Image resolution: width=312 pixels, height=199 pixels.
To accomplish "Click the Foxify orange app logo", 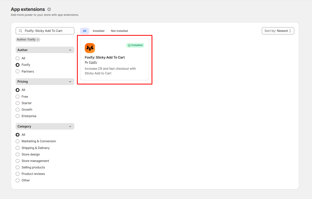I will tap(90, 48).
